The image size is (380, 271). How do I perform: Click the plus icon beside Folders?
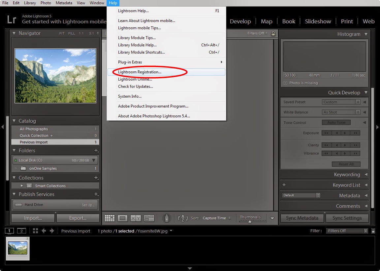[97, 150]
